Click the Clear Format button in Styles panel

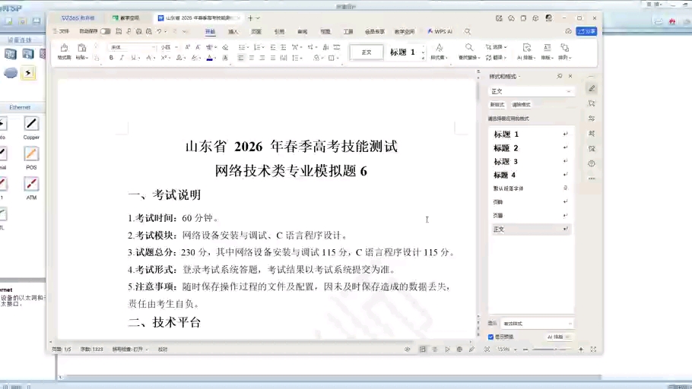521,105
